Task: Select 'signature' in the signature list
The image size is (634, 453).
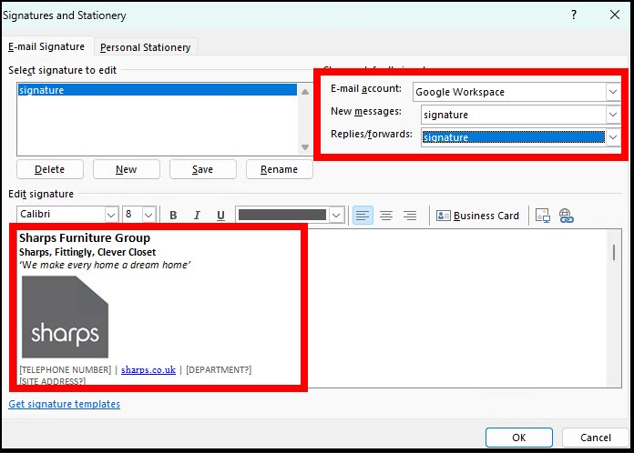Action: pyautogui.click(x=157, y=90)
